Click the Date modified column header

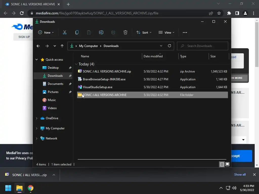(153, 56)
